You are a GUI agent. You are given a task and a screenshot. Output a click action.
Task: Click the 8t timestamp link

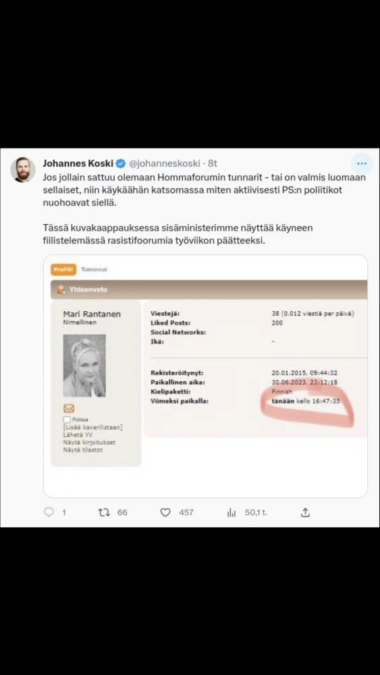(213, 163)
